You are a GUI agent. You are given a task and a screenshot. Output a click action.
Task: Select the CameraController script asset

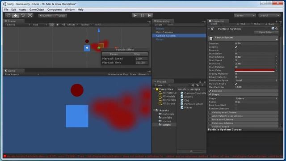(193, 93)
